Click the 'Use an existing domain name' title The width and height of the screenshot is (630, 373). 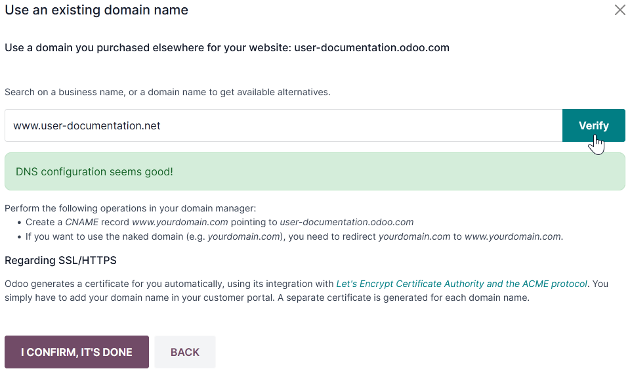tap(96, 10)
